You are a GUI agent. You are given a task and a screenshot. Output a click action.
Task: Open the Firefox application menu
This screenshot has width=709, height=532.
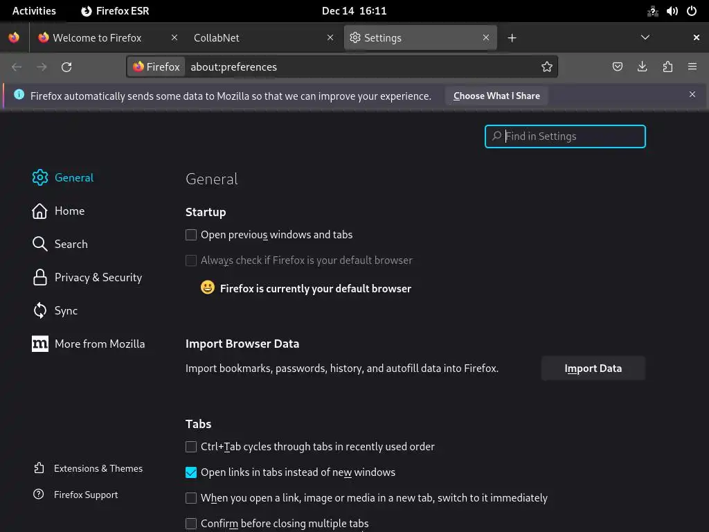(x=692, y=67)
